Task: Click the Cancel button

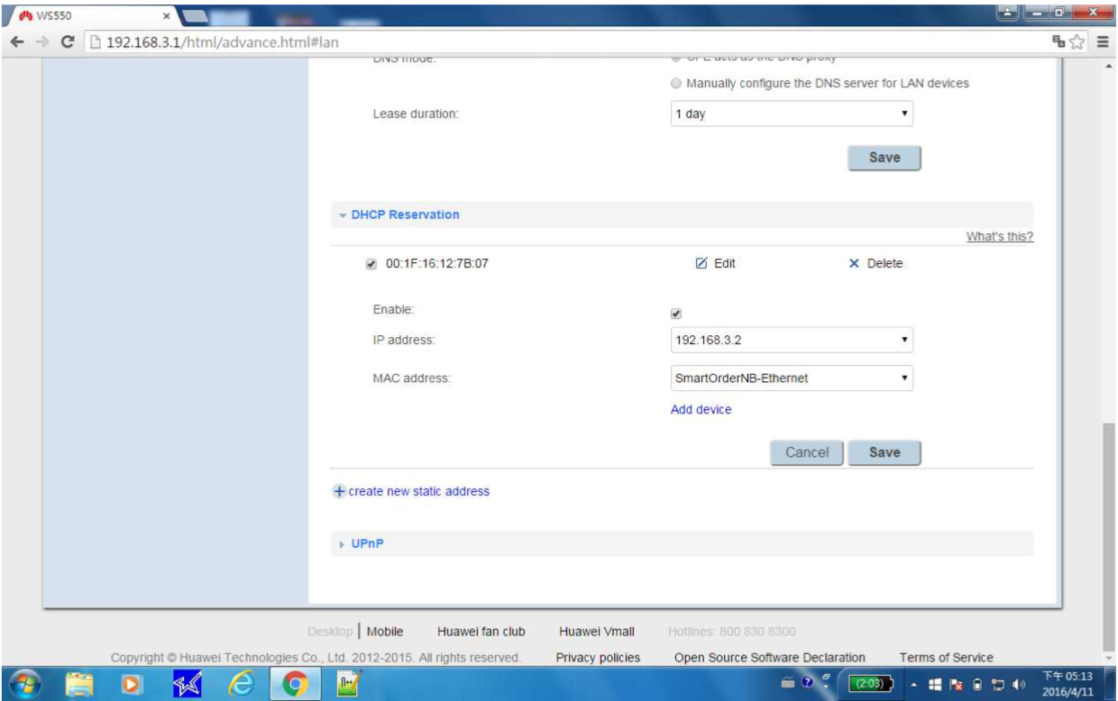Action: click(x=806, y=452)
